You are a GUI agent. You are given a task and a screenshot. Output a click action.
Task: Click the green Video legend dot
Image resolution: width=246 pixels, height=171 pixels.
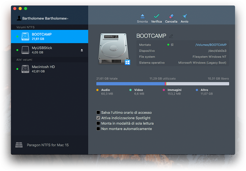coord(130,90)
